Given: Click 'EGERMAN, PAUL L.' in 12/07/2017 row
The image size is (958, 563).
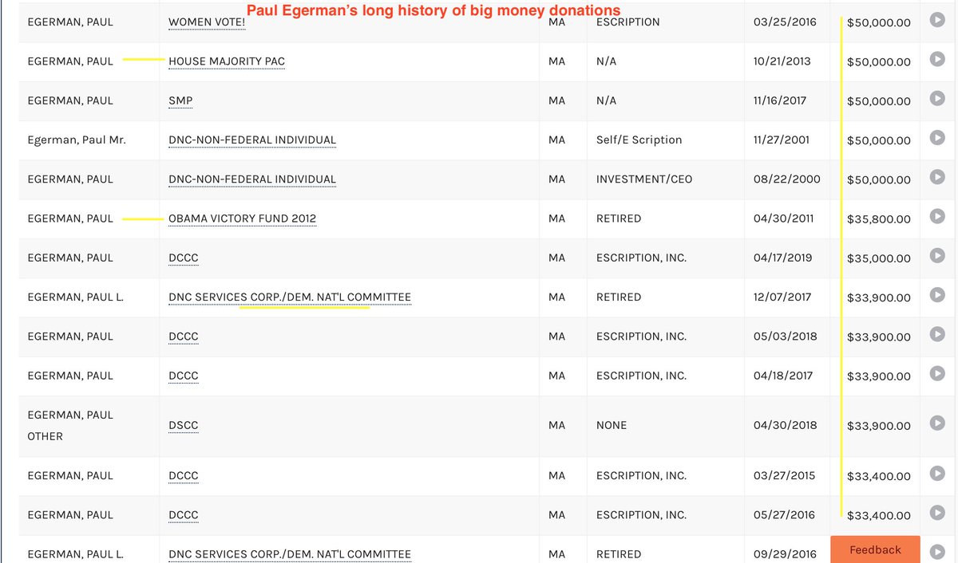Looking at the screenshot, I should (75, 297).
